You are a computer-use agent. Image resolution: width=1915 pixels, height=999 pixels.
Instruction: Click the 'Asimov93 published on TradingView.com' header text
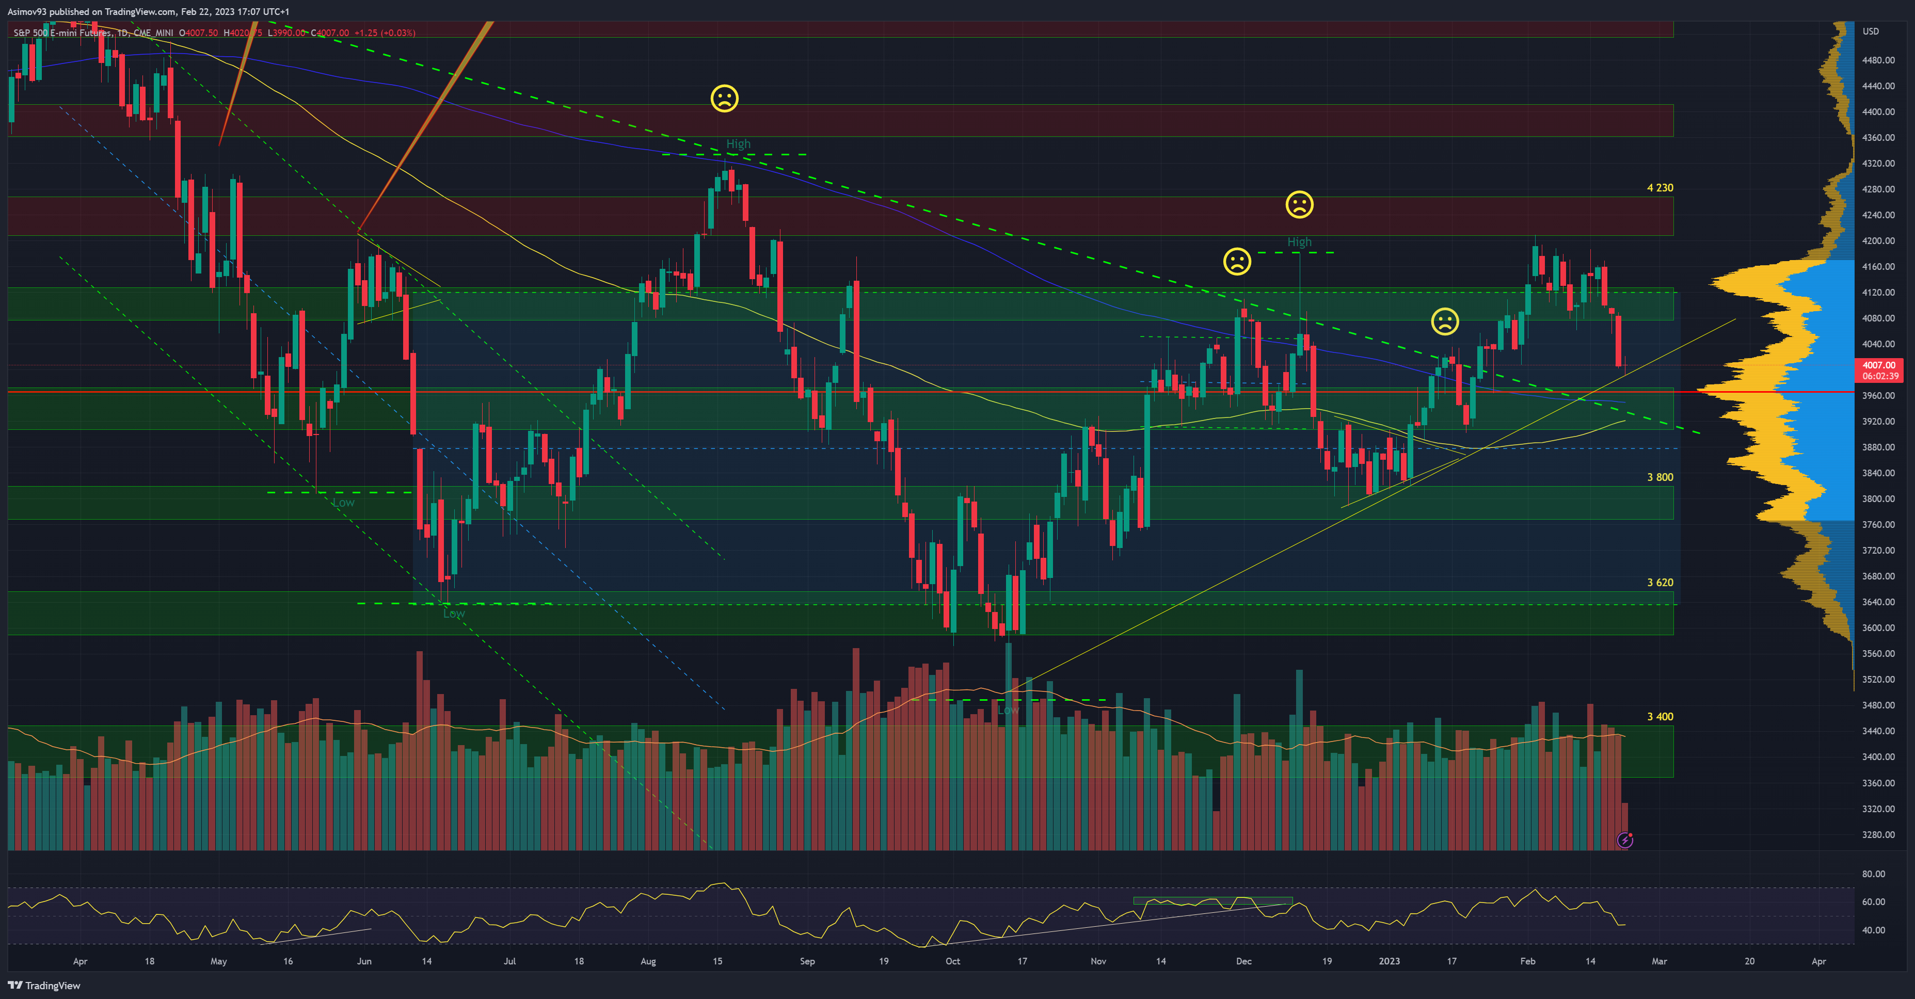pos(148,11)
